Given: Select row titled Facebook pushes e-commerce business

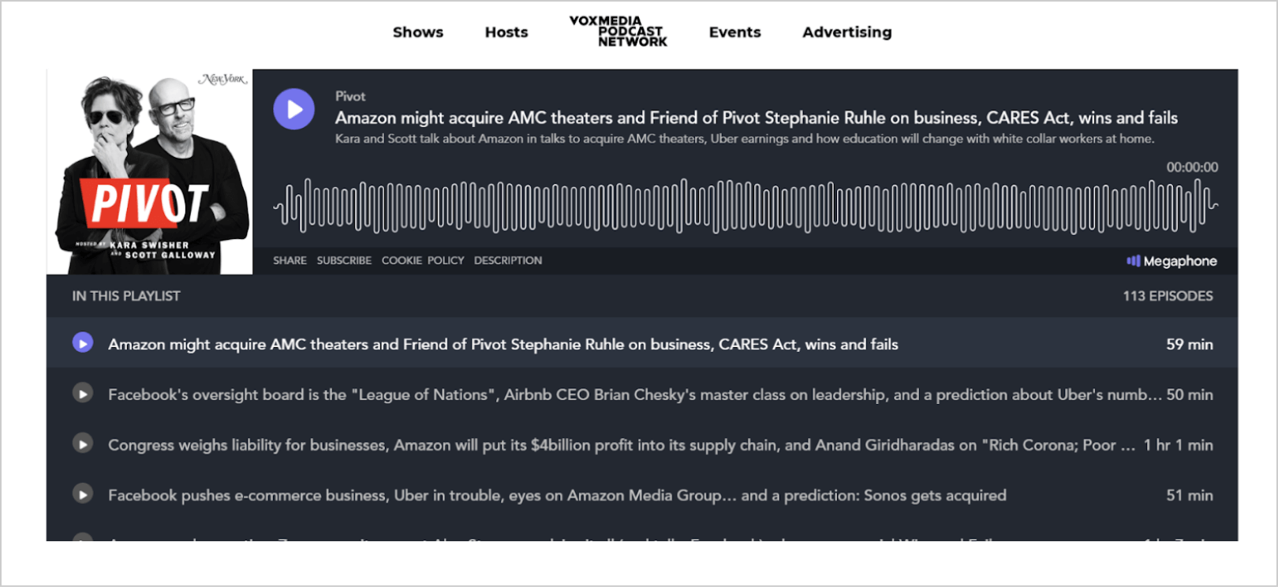Looking at the screenshot, I should coord(642,495).
